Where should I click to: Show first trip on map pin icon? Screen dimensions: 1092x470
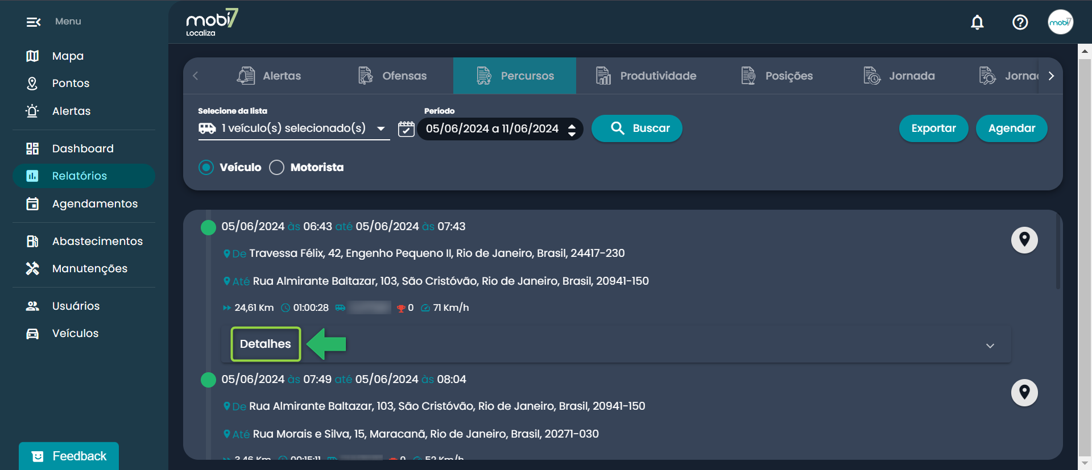[1024, 239]
